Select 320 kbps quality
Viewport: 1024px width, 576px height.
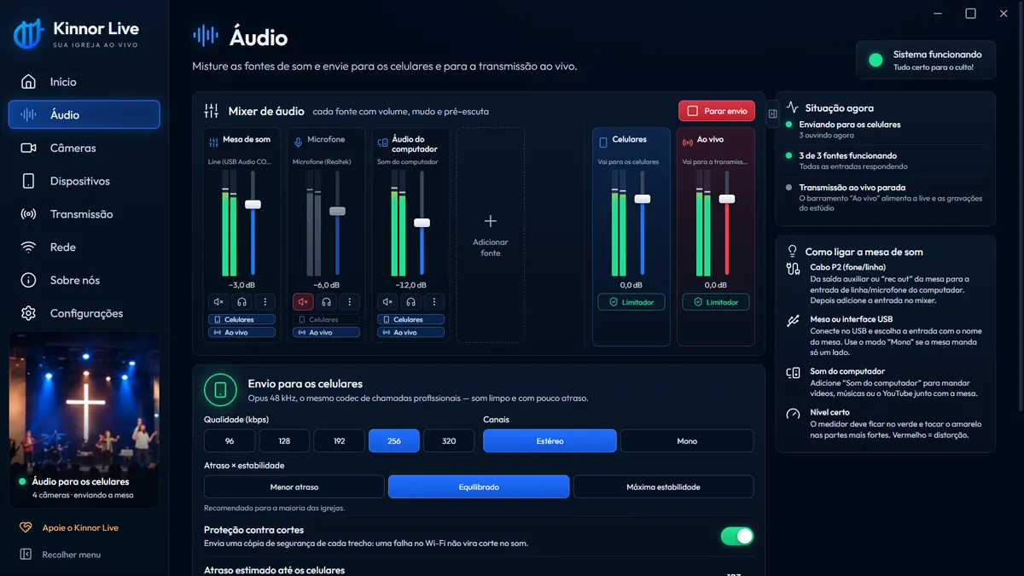click(x=449, y=440)
